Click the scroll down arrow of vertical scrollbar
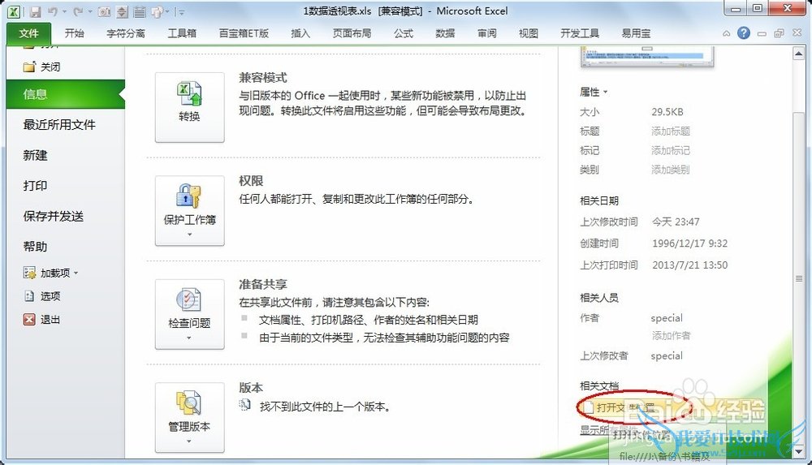 pyautogui.click(x=798, y=451)
